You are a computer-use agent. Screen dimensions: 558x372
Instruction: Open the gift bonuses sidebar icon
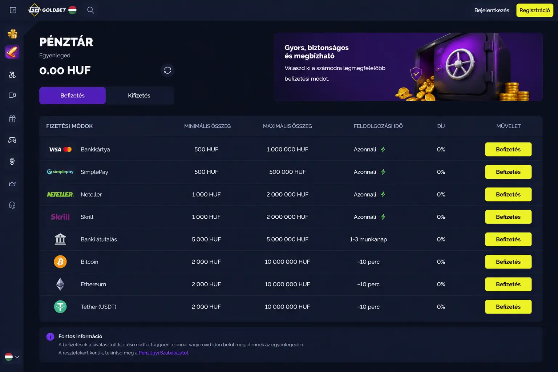[12, 119]
